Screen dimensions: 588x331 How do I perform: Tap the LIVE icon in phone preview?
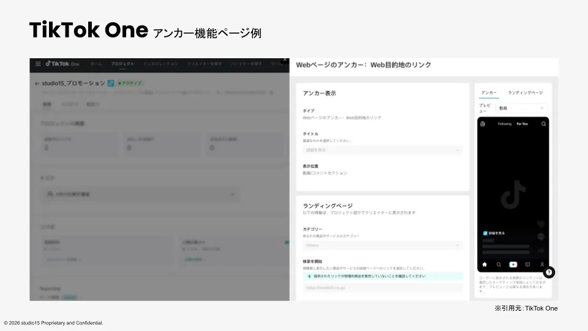coord(483,124)
